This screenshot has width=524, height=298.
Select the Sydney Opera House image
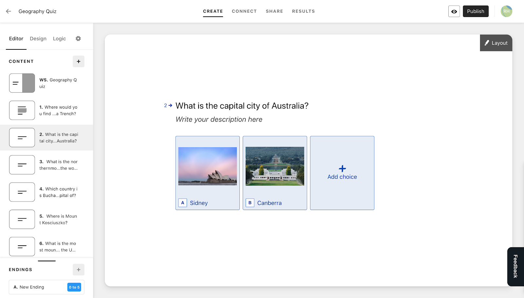click(x=208, y=166)
